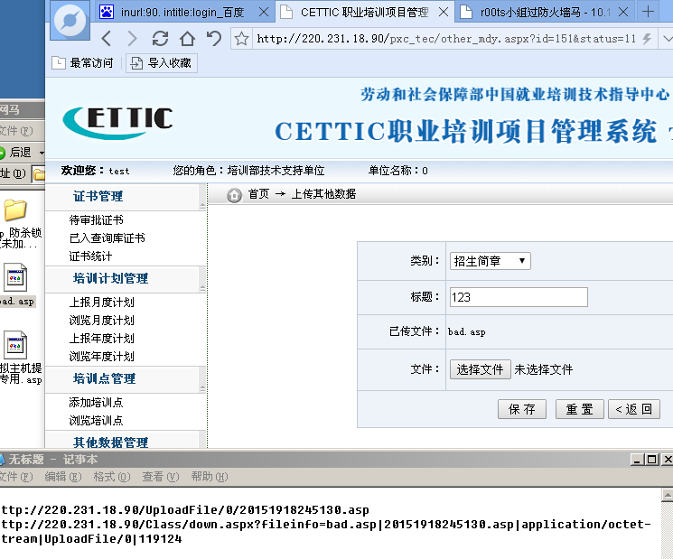Click the 重置 button
673x559 pixels.
(x=579, y=409)
